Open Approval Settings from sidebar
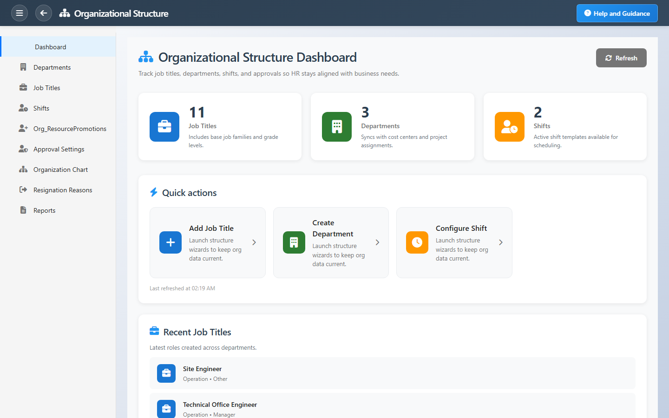Screen dimensions: 669x418 coord(59,149)
